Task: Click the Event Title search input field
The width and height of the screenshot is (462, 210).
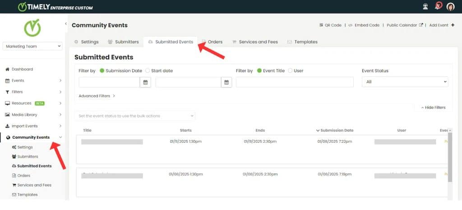Action: 295,82
